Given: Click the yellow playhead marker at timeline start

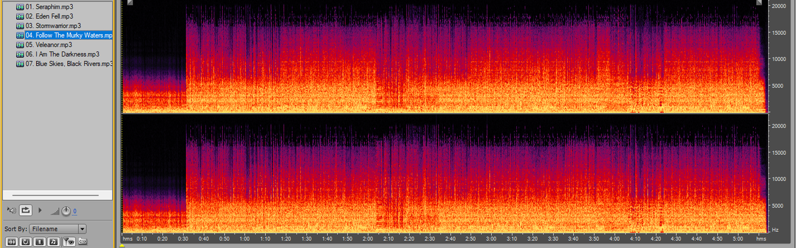Looking at the screenshot, I should [x=123, y=246].
